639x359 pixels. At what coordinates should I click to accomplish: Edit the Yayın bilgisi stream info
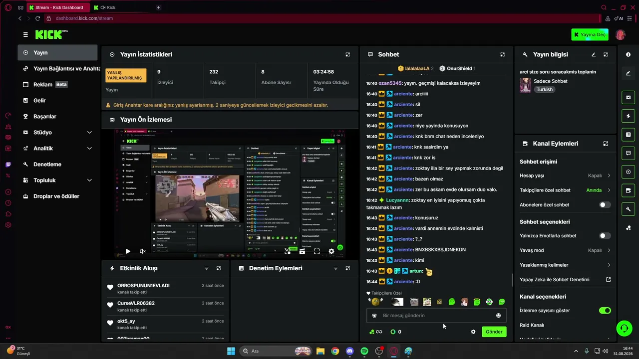pyautogui.click(x=594, y=54)
